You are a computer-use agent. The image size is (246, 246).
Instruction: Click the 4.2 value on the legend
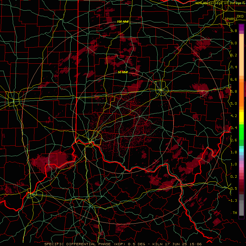[234, 116]
